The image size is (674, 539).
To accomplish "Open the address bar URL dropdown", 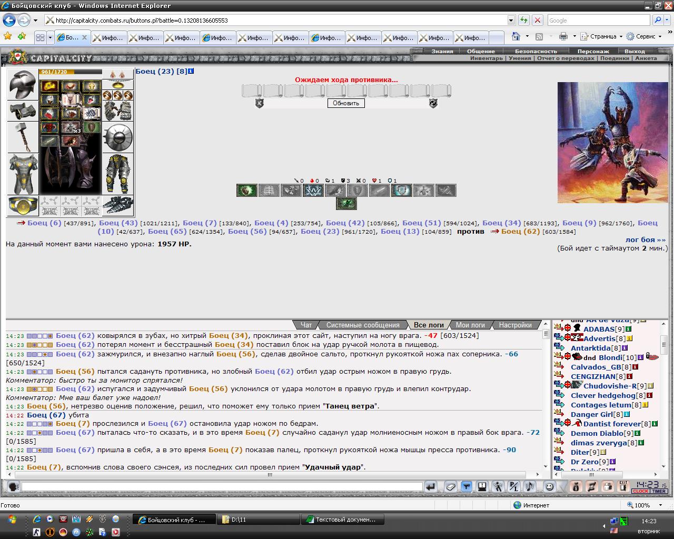I will 511,20.
